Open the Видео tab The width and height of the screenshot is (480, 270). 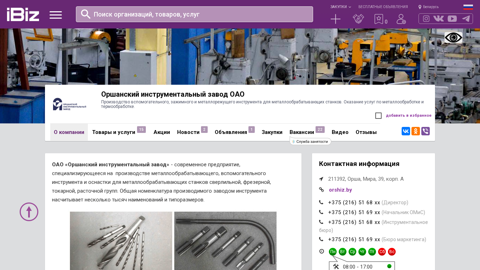[340, 132]
